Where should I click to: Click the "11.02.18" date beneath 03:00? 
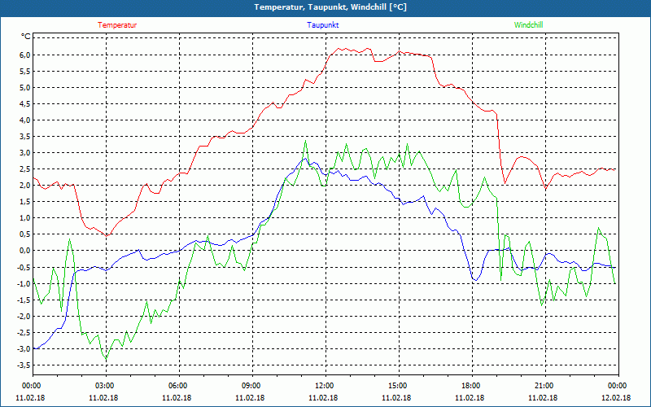[x=104, y=397]
